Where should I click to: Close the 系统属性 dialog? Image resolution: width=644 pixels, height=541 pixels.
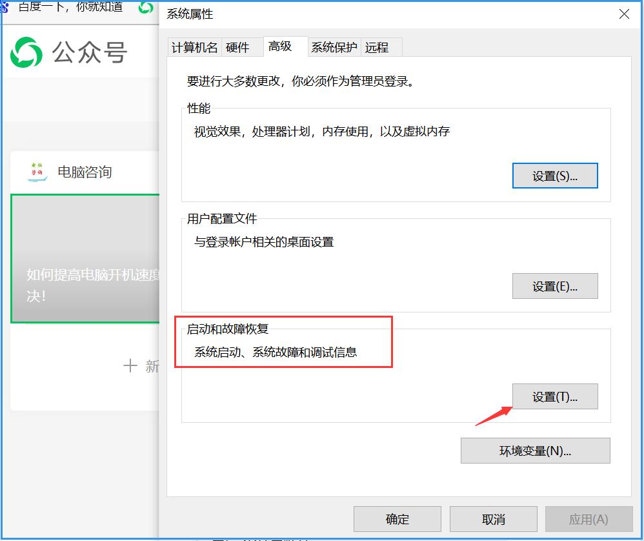(623, 14)
